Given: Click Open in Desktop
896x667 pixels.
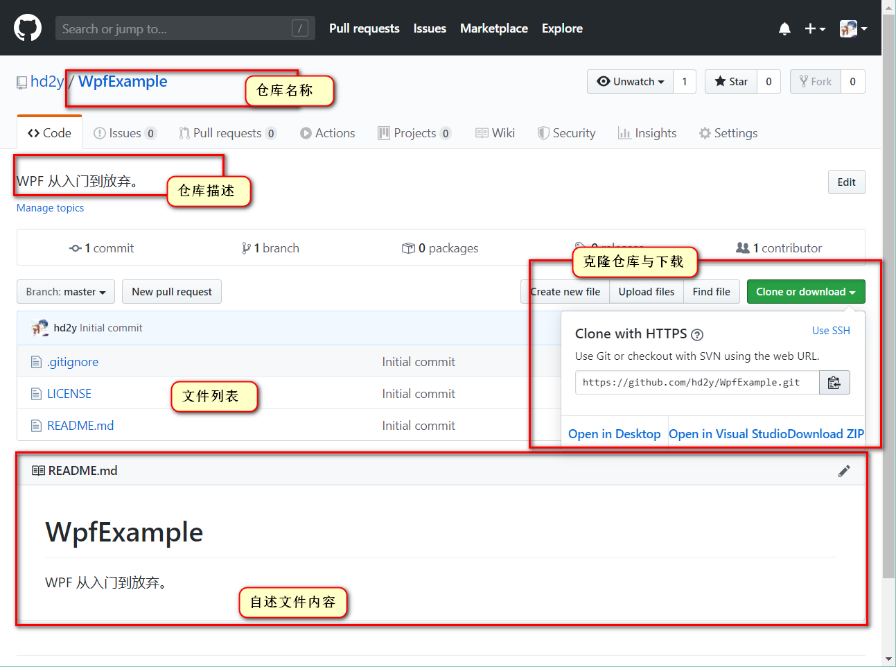Looking at the screenshot, I should [615, 434].
